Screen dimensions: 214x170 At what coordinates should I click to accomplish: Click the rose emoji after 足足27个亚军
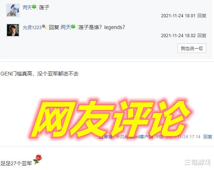click(38, 159)
